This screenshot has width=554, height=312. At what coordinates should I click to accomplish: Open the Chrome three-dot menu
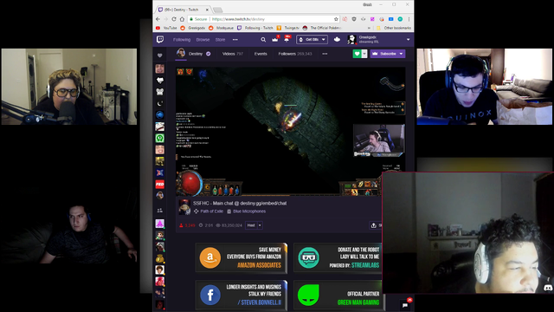point(409,19)
